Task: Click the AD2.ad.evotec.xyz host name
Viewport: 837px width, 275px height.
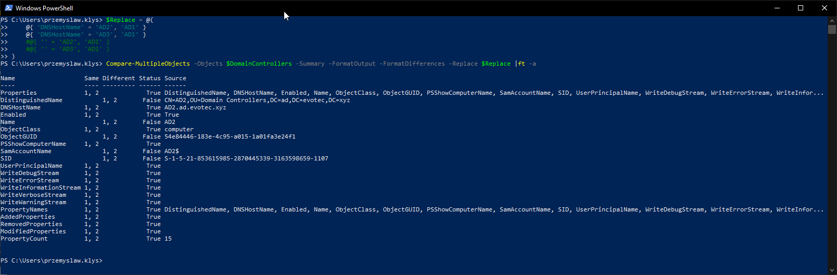Action: pos(195,107)
